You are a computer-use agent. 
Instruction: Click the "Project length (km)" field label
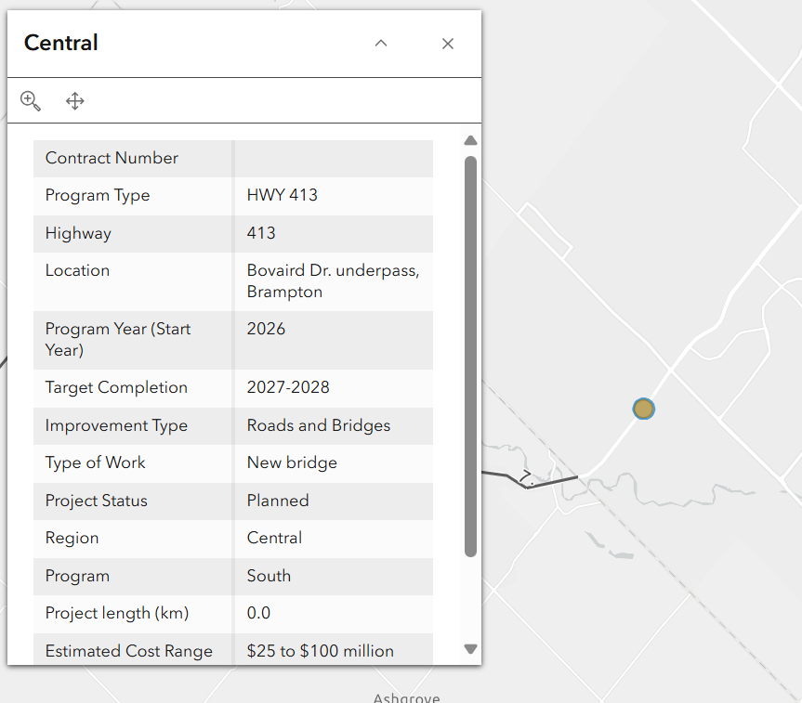(x=117, y=613)
